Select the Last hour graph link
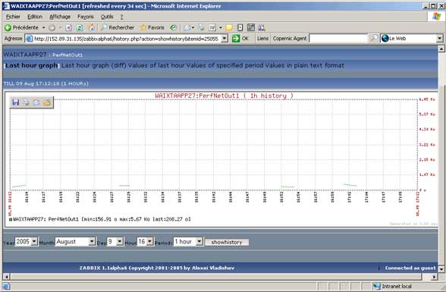 (x=31, y=65)
